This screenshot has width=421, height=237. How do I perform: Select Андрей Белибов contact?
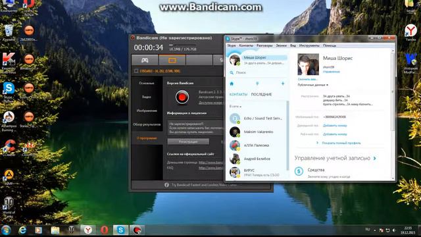coord(257,159)
